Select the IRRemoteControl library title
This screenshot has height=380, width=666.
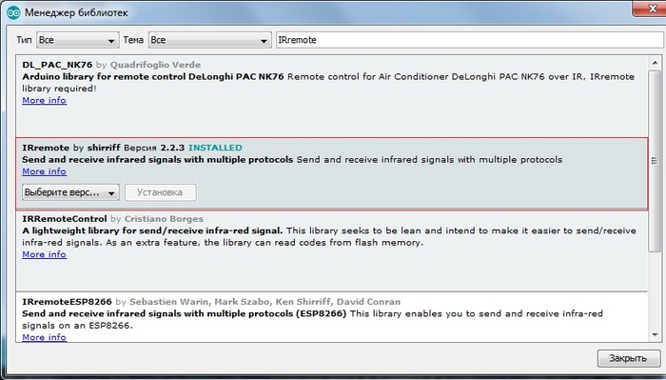[64, 219]
